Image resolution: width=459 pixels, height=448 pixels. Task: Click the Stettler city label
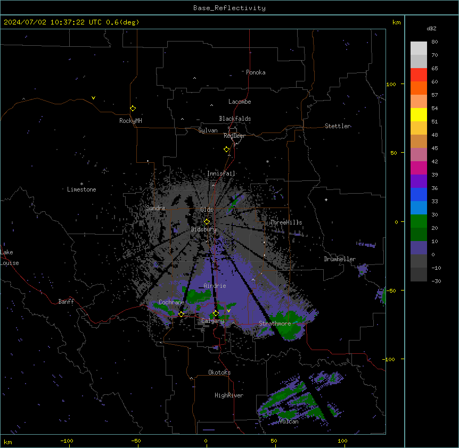click(x=338, y=126)
